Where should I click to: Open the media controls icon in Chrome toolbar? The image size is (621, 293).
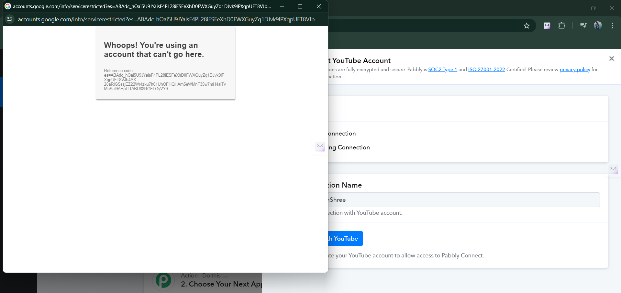click(x=583, y=25)
